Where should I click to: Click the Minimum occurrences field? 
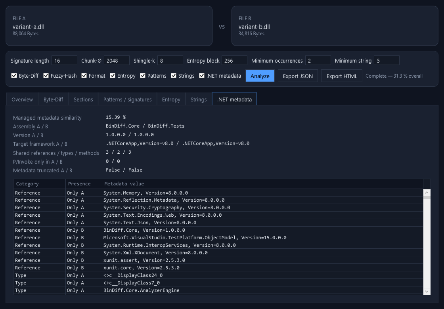pos(318,61)
